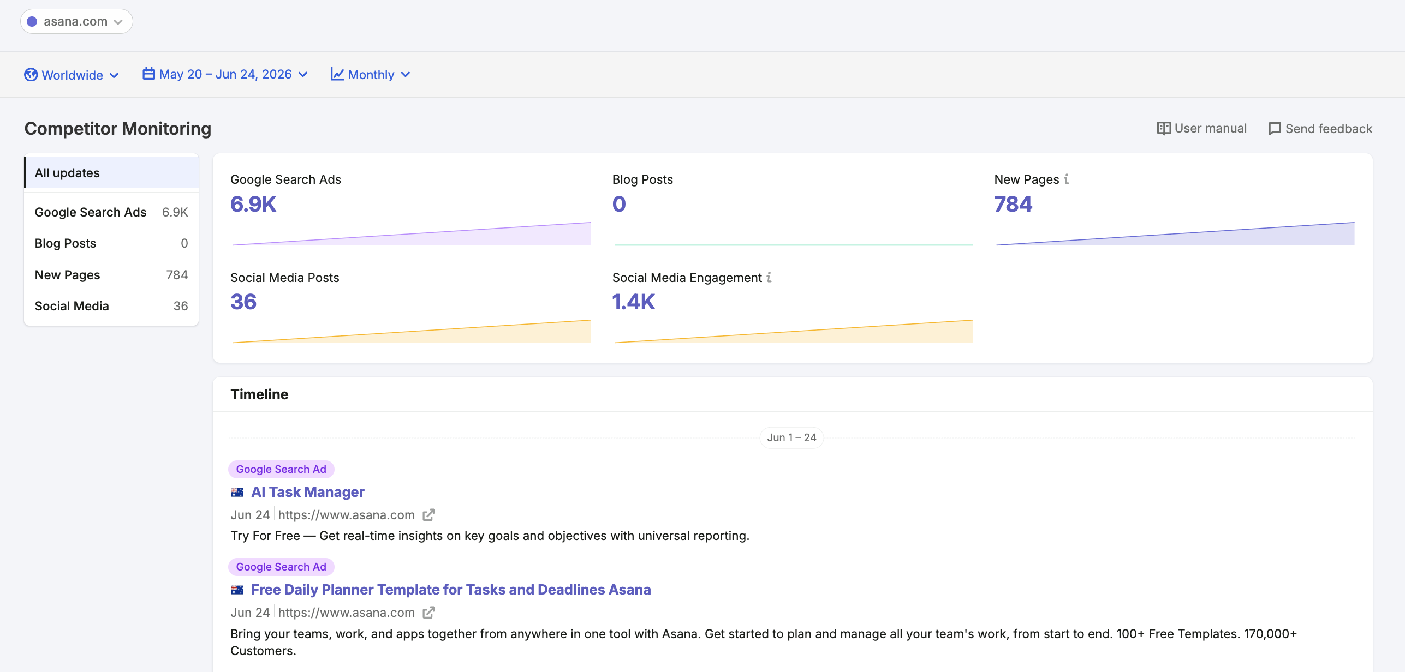Click the User manual book icon
Image resolution: width=1405 pixels, height=672 pixels.
click(1163, 128)
